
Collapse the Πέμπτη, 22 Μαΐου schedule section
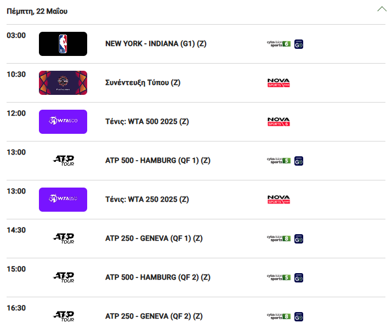tap(382, 9)
